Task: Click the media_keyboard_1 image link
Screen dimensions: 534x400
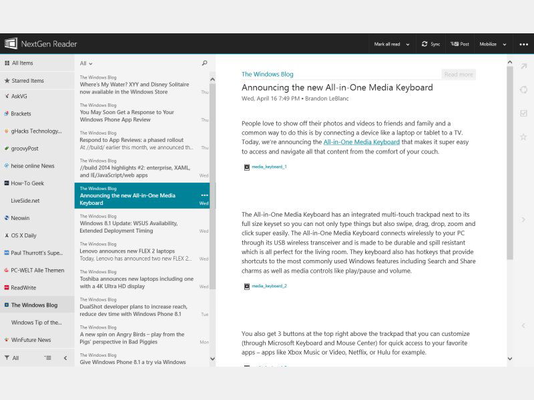Action: pyautogui.click(x=269, y=167)
